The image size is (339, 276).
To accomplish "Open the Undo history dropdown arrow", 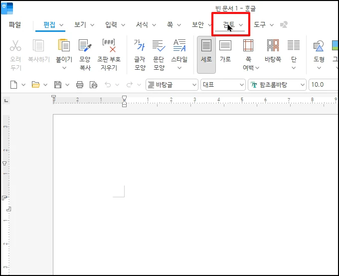I will [117, 85].
